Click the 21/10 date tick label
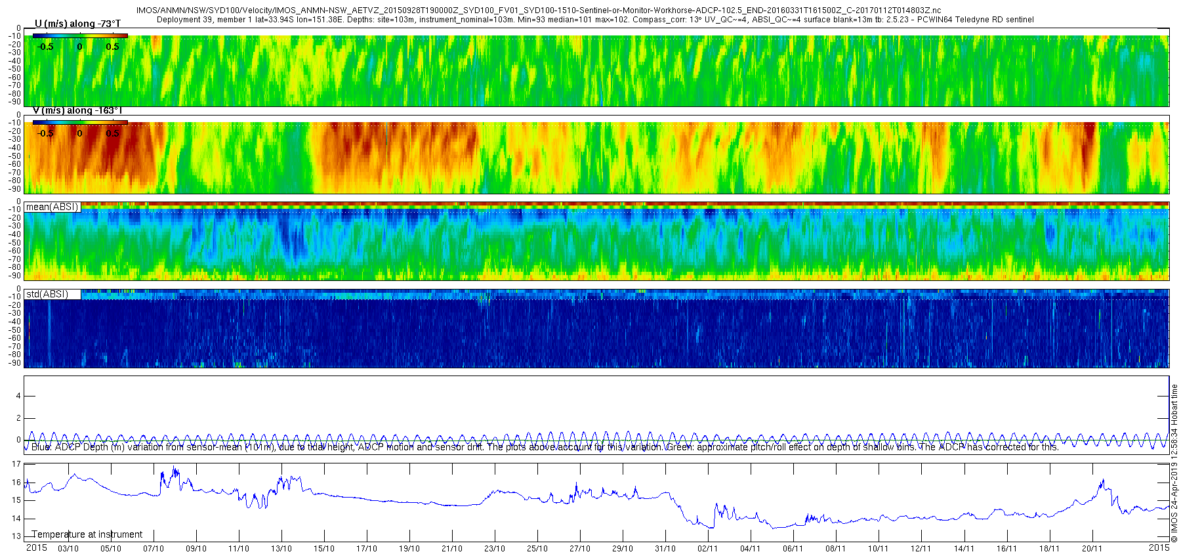Screen dimensions: 1181x558 452,548
